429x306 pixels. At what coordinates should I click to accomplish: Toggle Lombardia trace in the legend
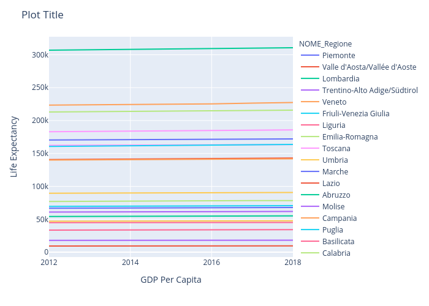click(x=340, y=79)
